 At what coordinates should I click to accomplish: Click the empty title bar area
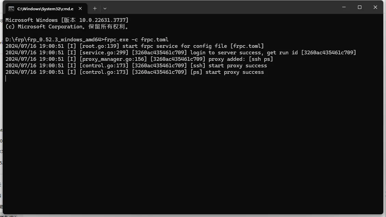222,8
